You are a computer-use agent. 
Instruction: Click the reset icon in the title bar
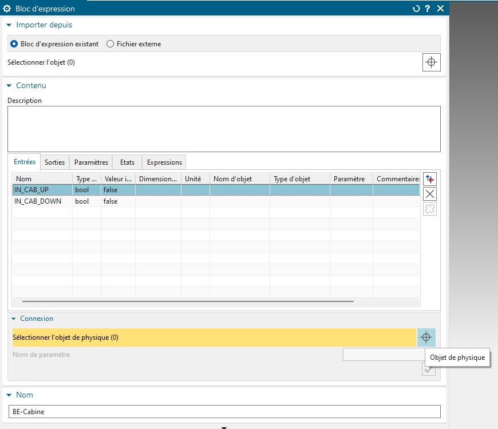click(416, 9)
